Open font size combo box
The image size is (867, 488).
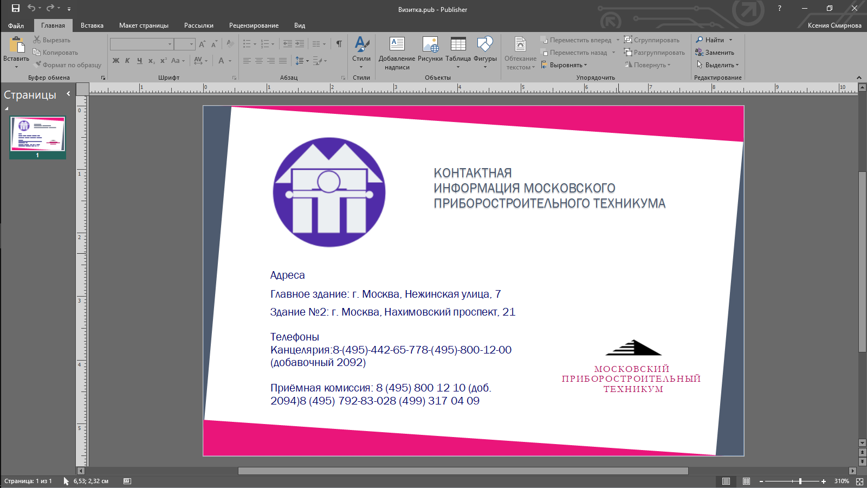[184, 44]
